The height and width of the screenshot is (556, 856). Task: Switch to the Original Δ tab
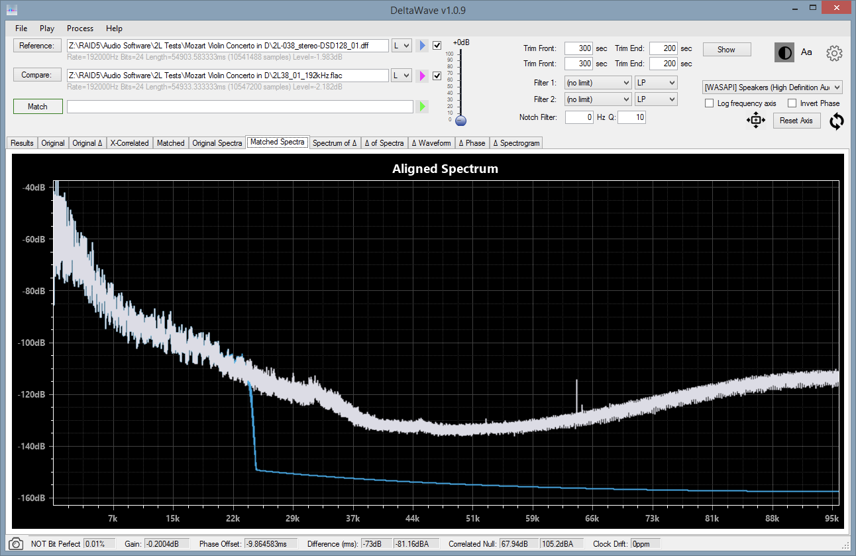[87, 143]
